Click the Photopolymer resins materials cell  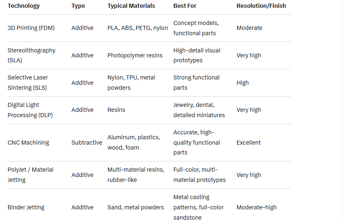pyautogui.click(x=135, y=55)
